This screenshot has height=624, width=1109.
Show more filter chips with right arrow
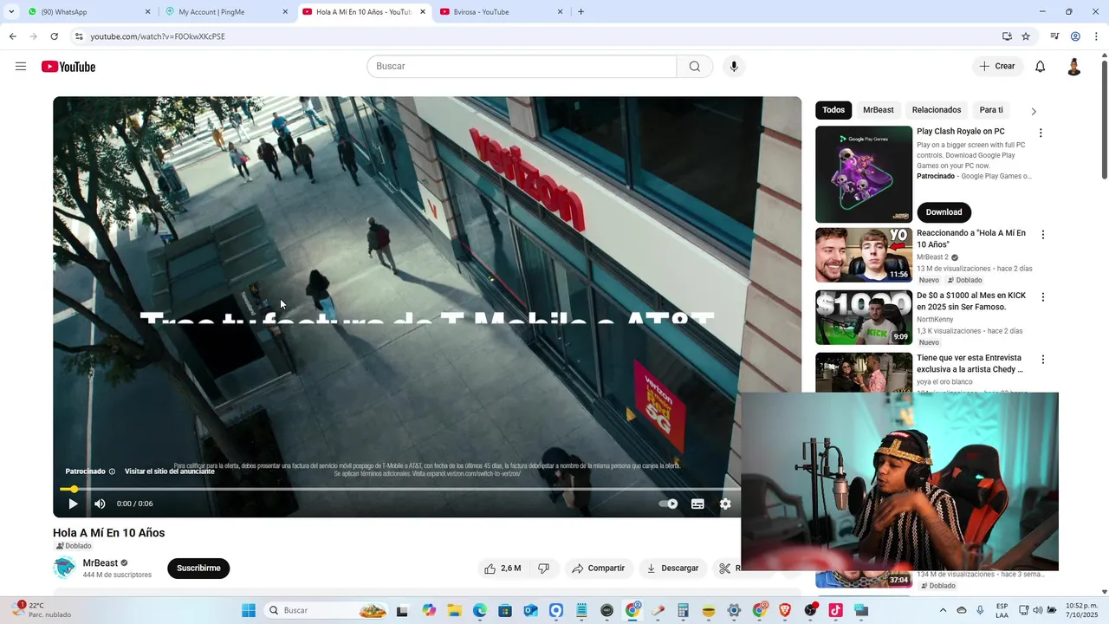[x=1033, y=111]
